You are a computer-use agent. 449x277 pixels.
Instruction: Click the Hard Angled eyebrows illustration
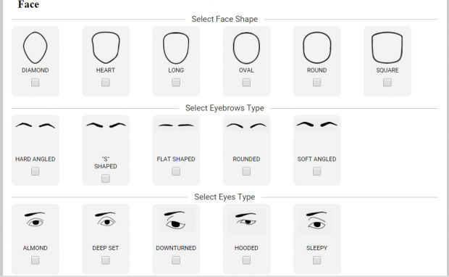coord(35,125)
